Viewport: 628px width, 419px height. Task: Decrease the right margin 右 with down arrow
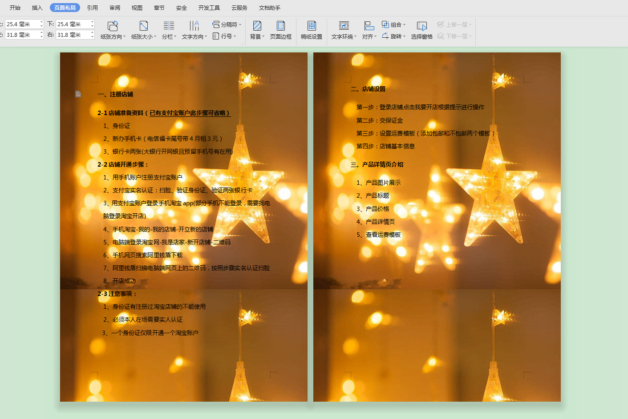click(92, 37)
